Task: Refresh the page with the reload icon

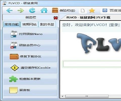Action: pyautogui.click(x=32, y=10)
